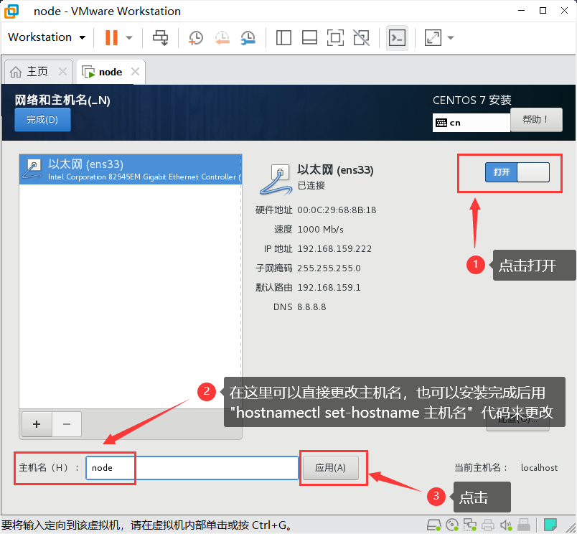
Task: Click the 应用(A) apply button
Action: (x=330, y=468)
